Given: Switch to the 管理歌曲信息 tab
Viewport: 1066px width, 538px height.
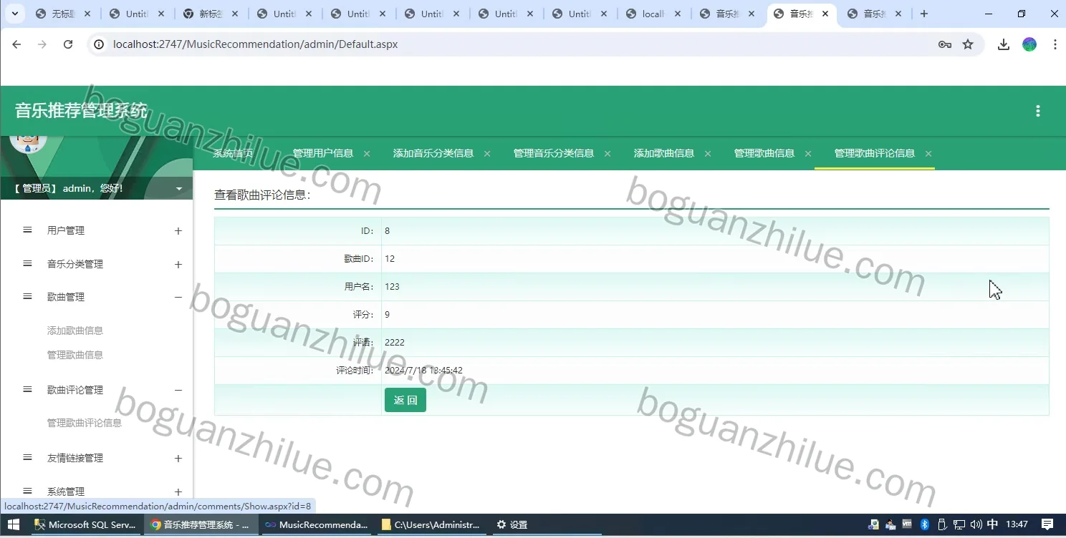Looking at the screenshot, I should (x=764, y=153).
